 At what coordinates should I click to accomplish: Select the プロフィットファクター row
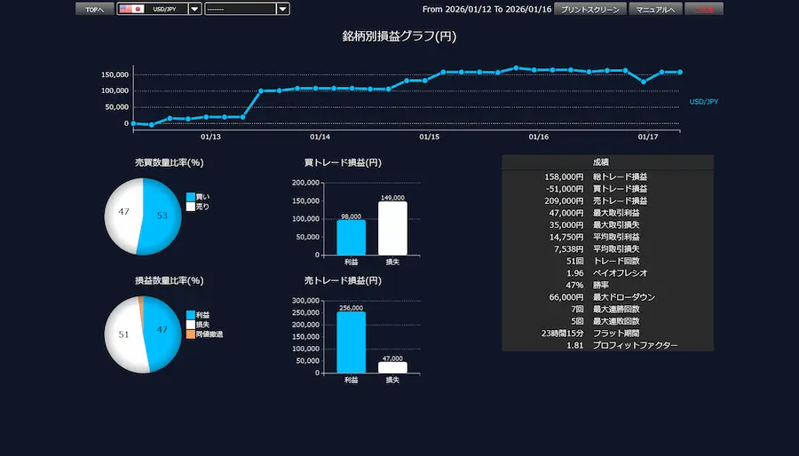[607, 346]
